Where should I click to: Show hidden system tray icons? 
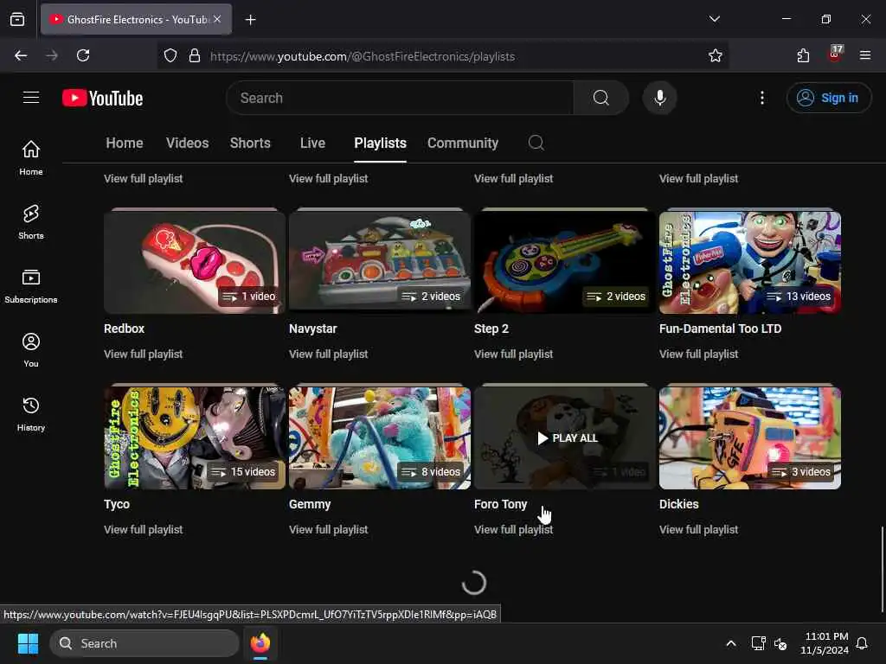[730, 643]
